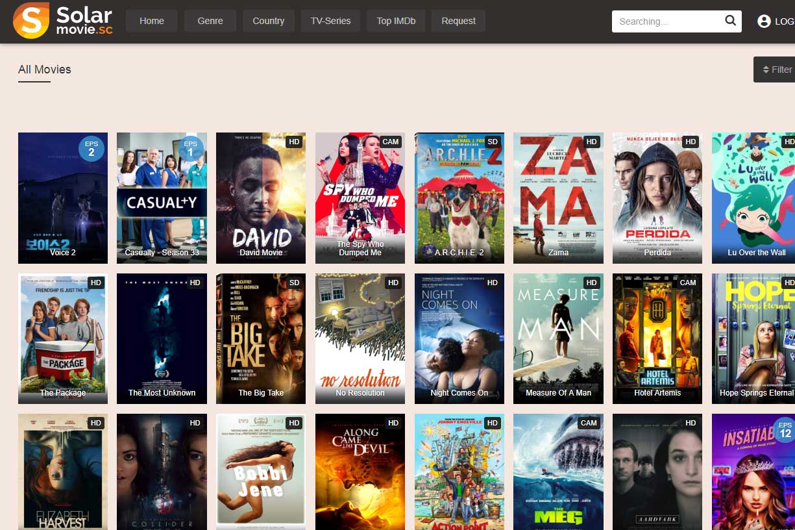Image resolution: width=795 pixels, height=530 pixels.
Task: Click the SolarMovie logo
Action: 63,21
